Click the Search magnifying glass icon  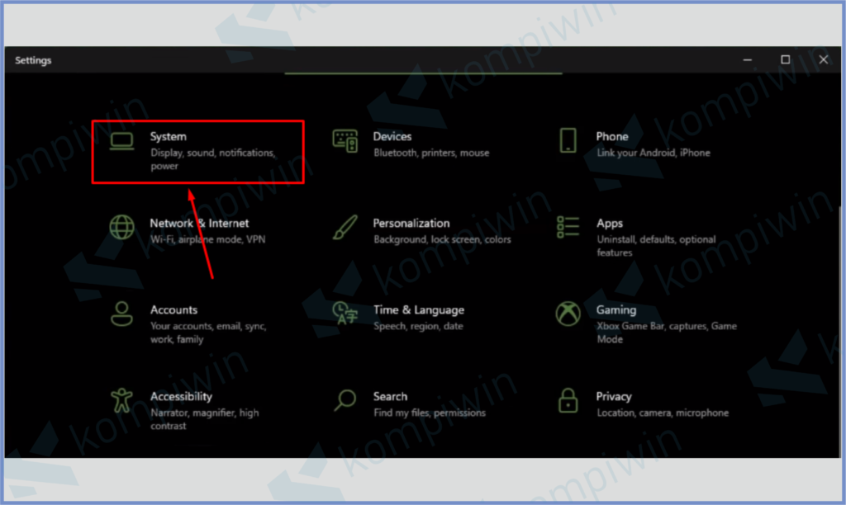(x=345, y=400)
